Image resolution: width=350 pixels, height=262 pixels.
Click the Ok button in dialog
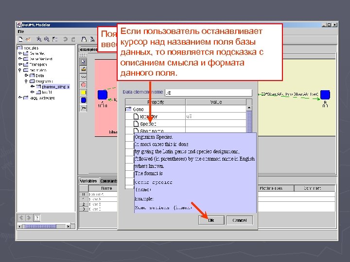tap(211, 220)
